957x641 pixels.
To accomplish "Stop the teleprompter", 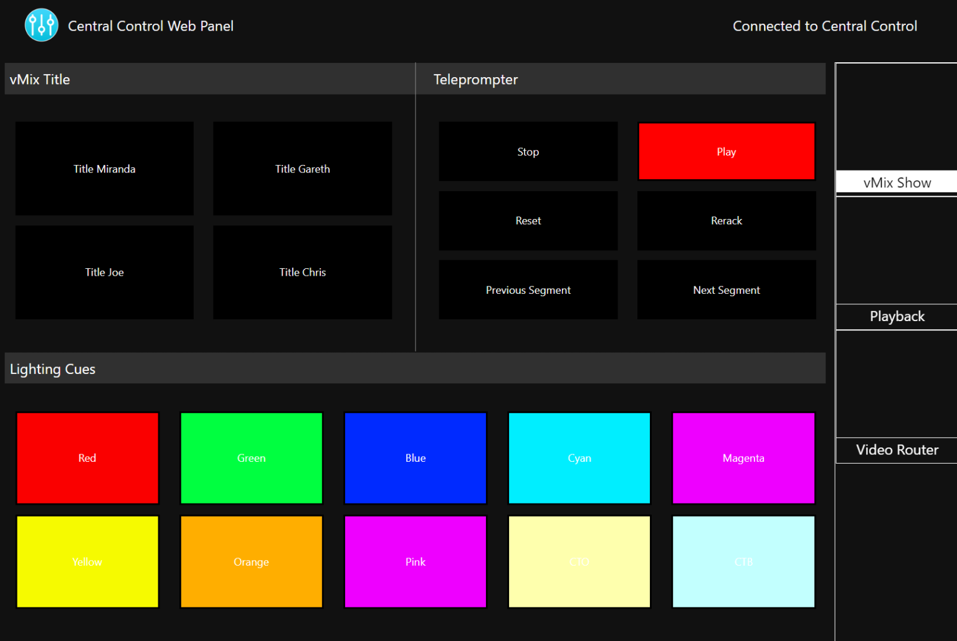I will click(x=528, y=151).
